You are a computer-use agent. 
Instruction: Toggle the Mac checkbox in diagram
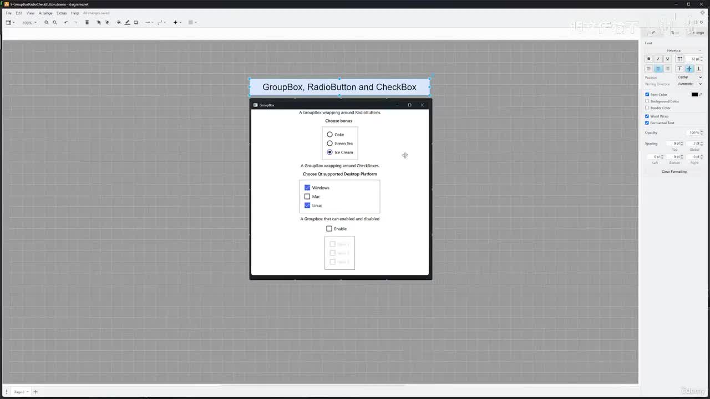pyautogui.click(x=307, y=197)
